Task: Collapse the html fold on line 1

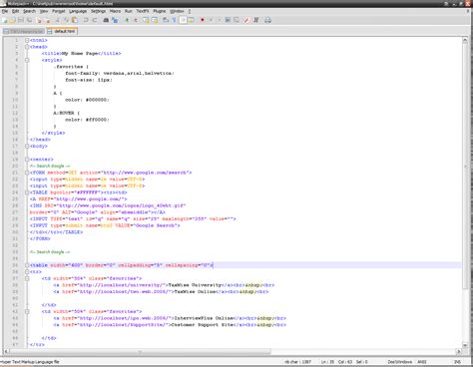Action: tap(27, 40)
